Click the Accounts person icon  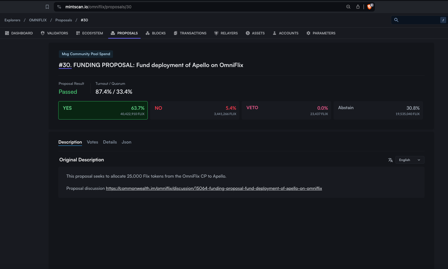click(x=274, y=33)
